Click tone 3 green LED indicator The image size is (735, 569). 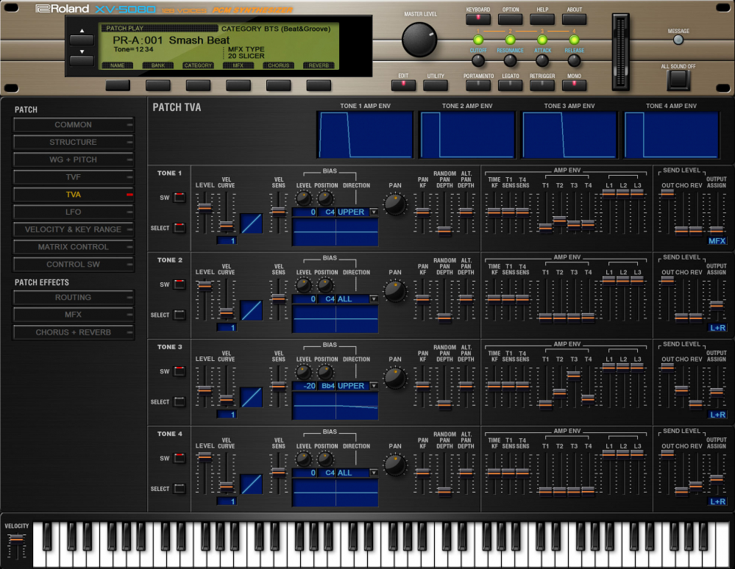click(542, 40)
